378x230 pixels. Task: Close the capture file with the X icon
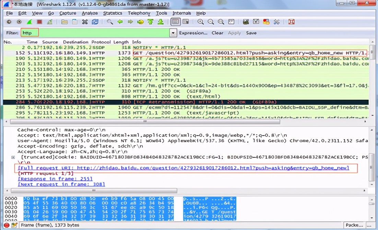pyautogui.click(x=85, y=22)
